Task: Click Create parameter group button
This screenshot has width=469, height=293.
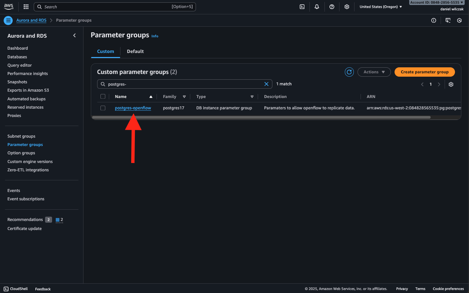Action: 424,72
